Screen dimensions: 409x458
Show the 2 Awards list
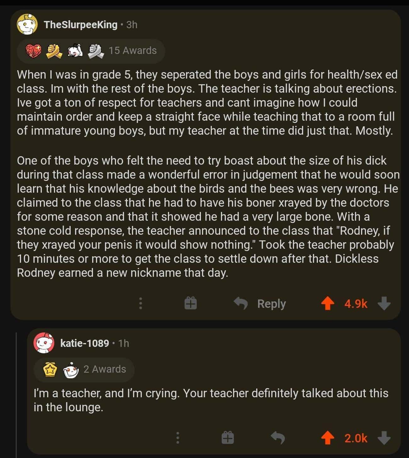(84, 370)
